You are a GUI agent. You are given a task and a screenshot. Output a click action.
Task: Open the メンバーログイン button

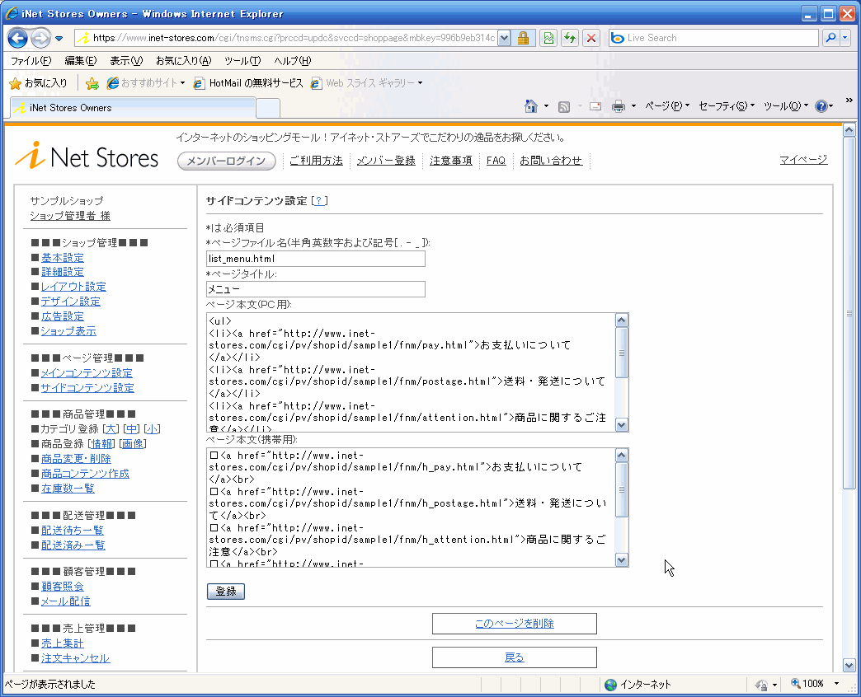(x=226, y=161)
